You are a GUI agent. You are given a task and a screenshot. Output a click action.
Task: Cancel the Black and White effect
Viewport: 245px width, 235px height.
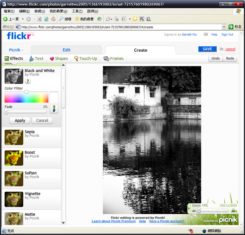click(x=42, y=120)
